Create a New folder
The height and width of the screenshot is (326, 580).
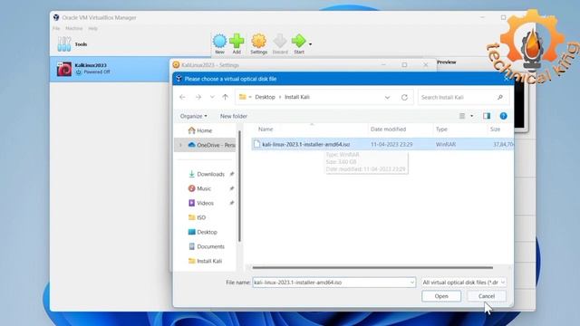[x=234, y=116]
